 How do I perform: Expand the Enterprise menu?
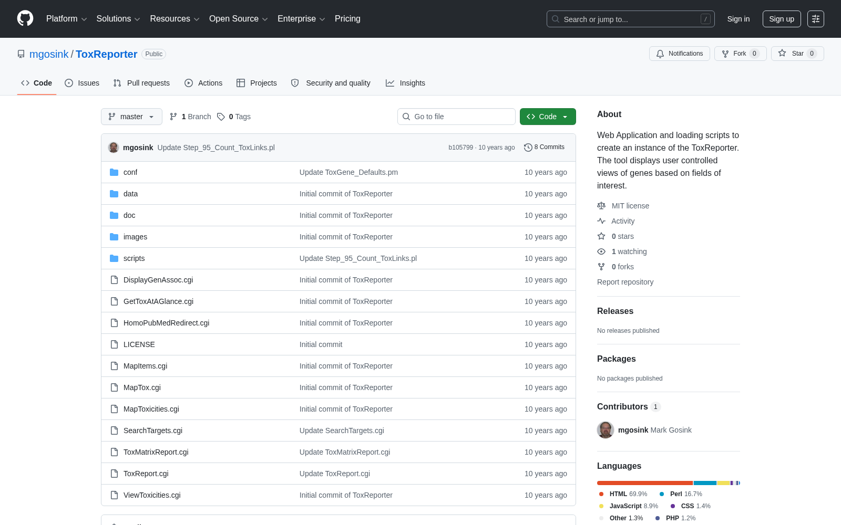(301, 19)
